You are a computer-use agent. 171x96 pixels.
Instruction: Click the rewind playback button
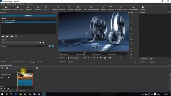click(x=88, y=58)
